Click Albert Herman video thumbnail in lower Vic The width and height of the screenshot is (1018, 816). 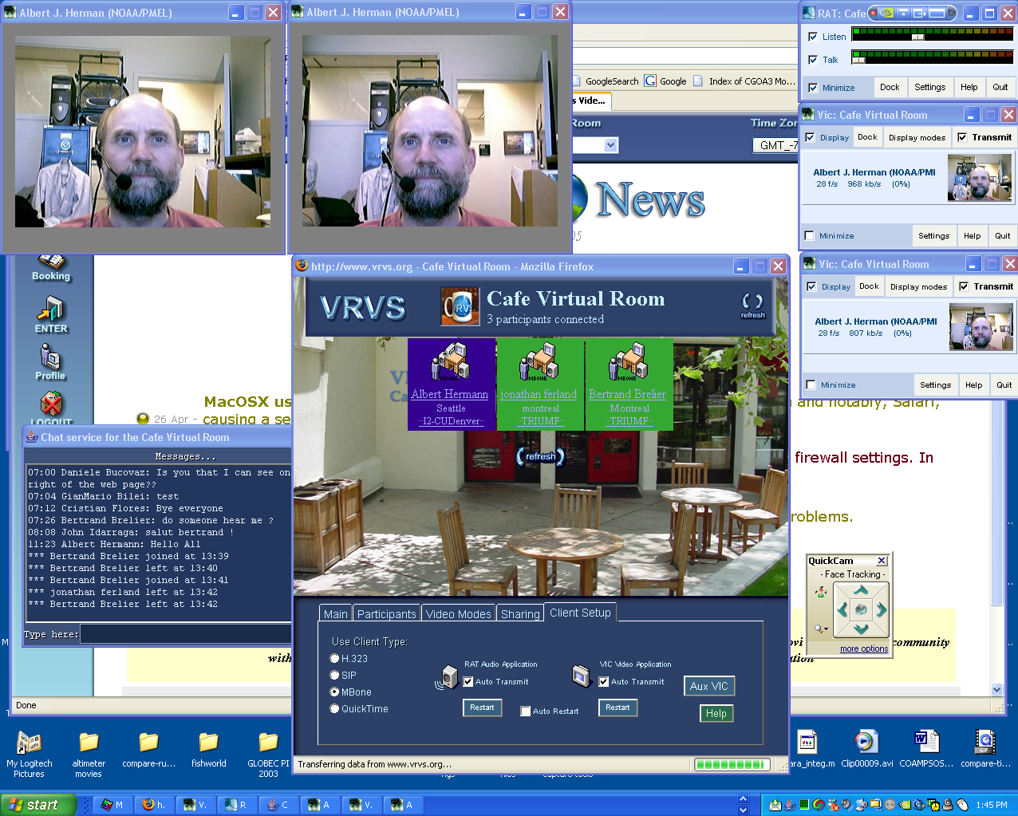(981, 327)
